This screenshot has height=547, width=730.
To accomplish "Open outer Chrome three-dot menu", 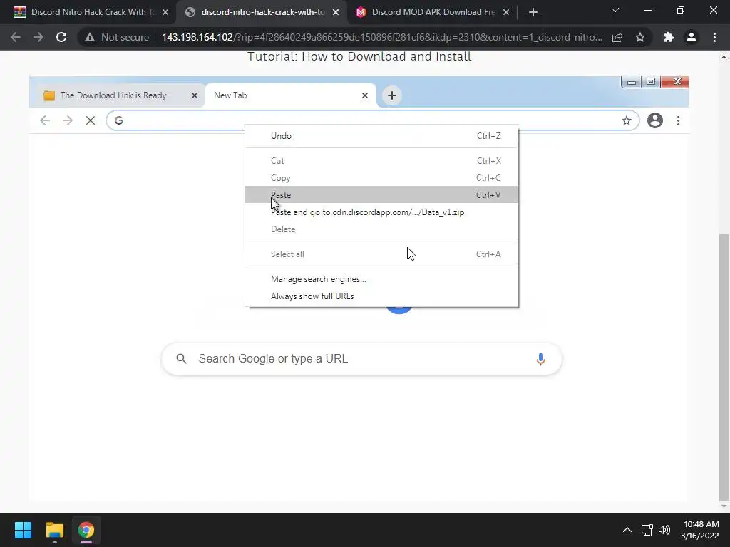I will pos(714,37).
